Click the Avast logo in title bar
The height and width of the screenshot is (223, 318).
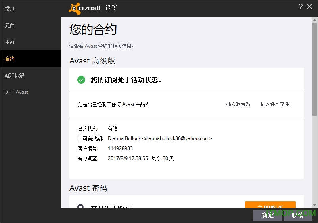84,8
